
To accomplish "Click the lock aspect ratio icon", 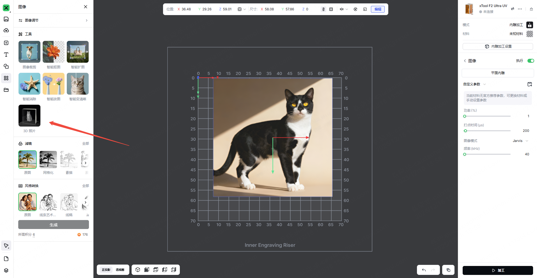I will [x=323, y=9].
